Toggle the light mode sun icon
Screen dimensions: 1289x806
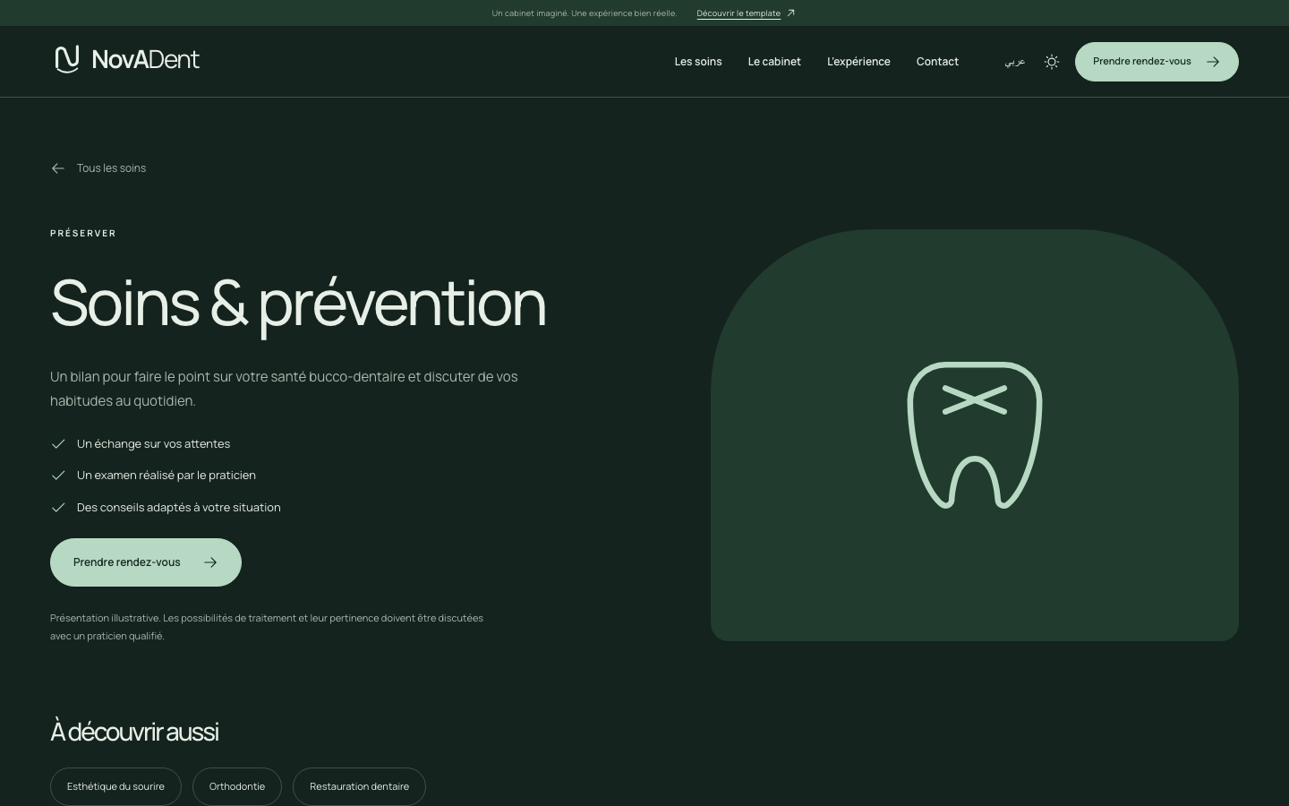pos(1052,62)
